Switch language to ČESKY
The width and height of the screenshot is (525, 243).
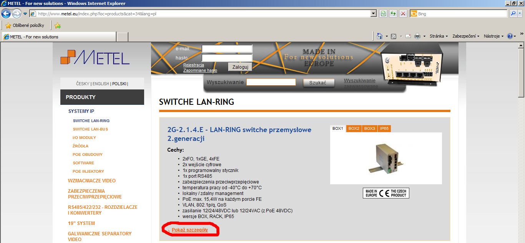coord(83,84)
